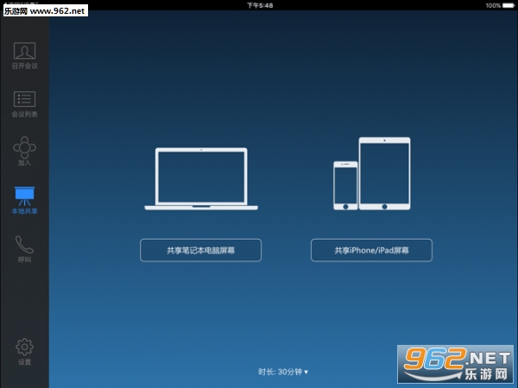Select the 会议列表 text label in sidebar

pos(24,114)
